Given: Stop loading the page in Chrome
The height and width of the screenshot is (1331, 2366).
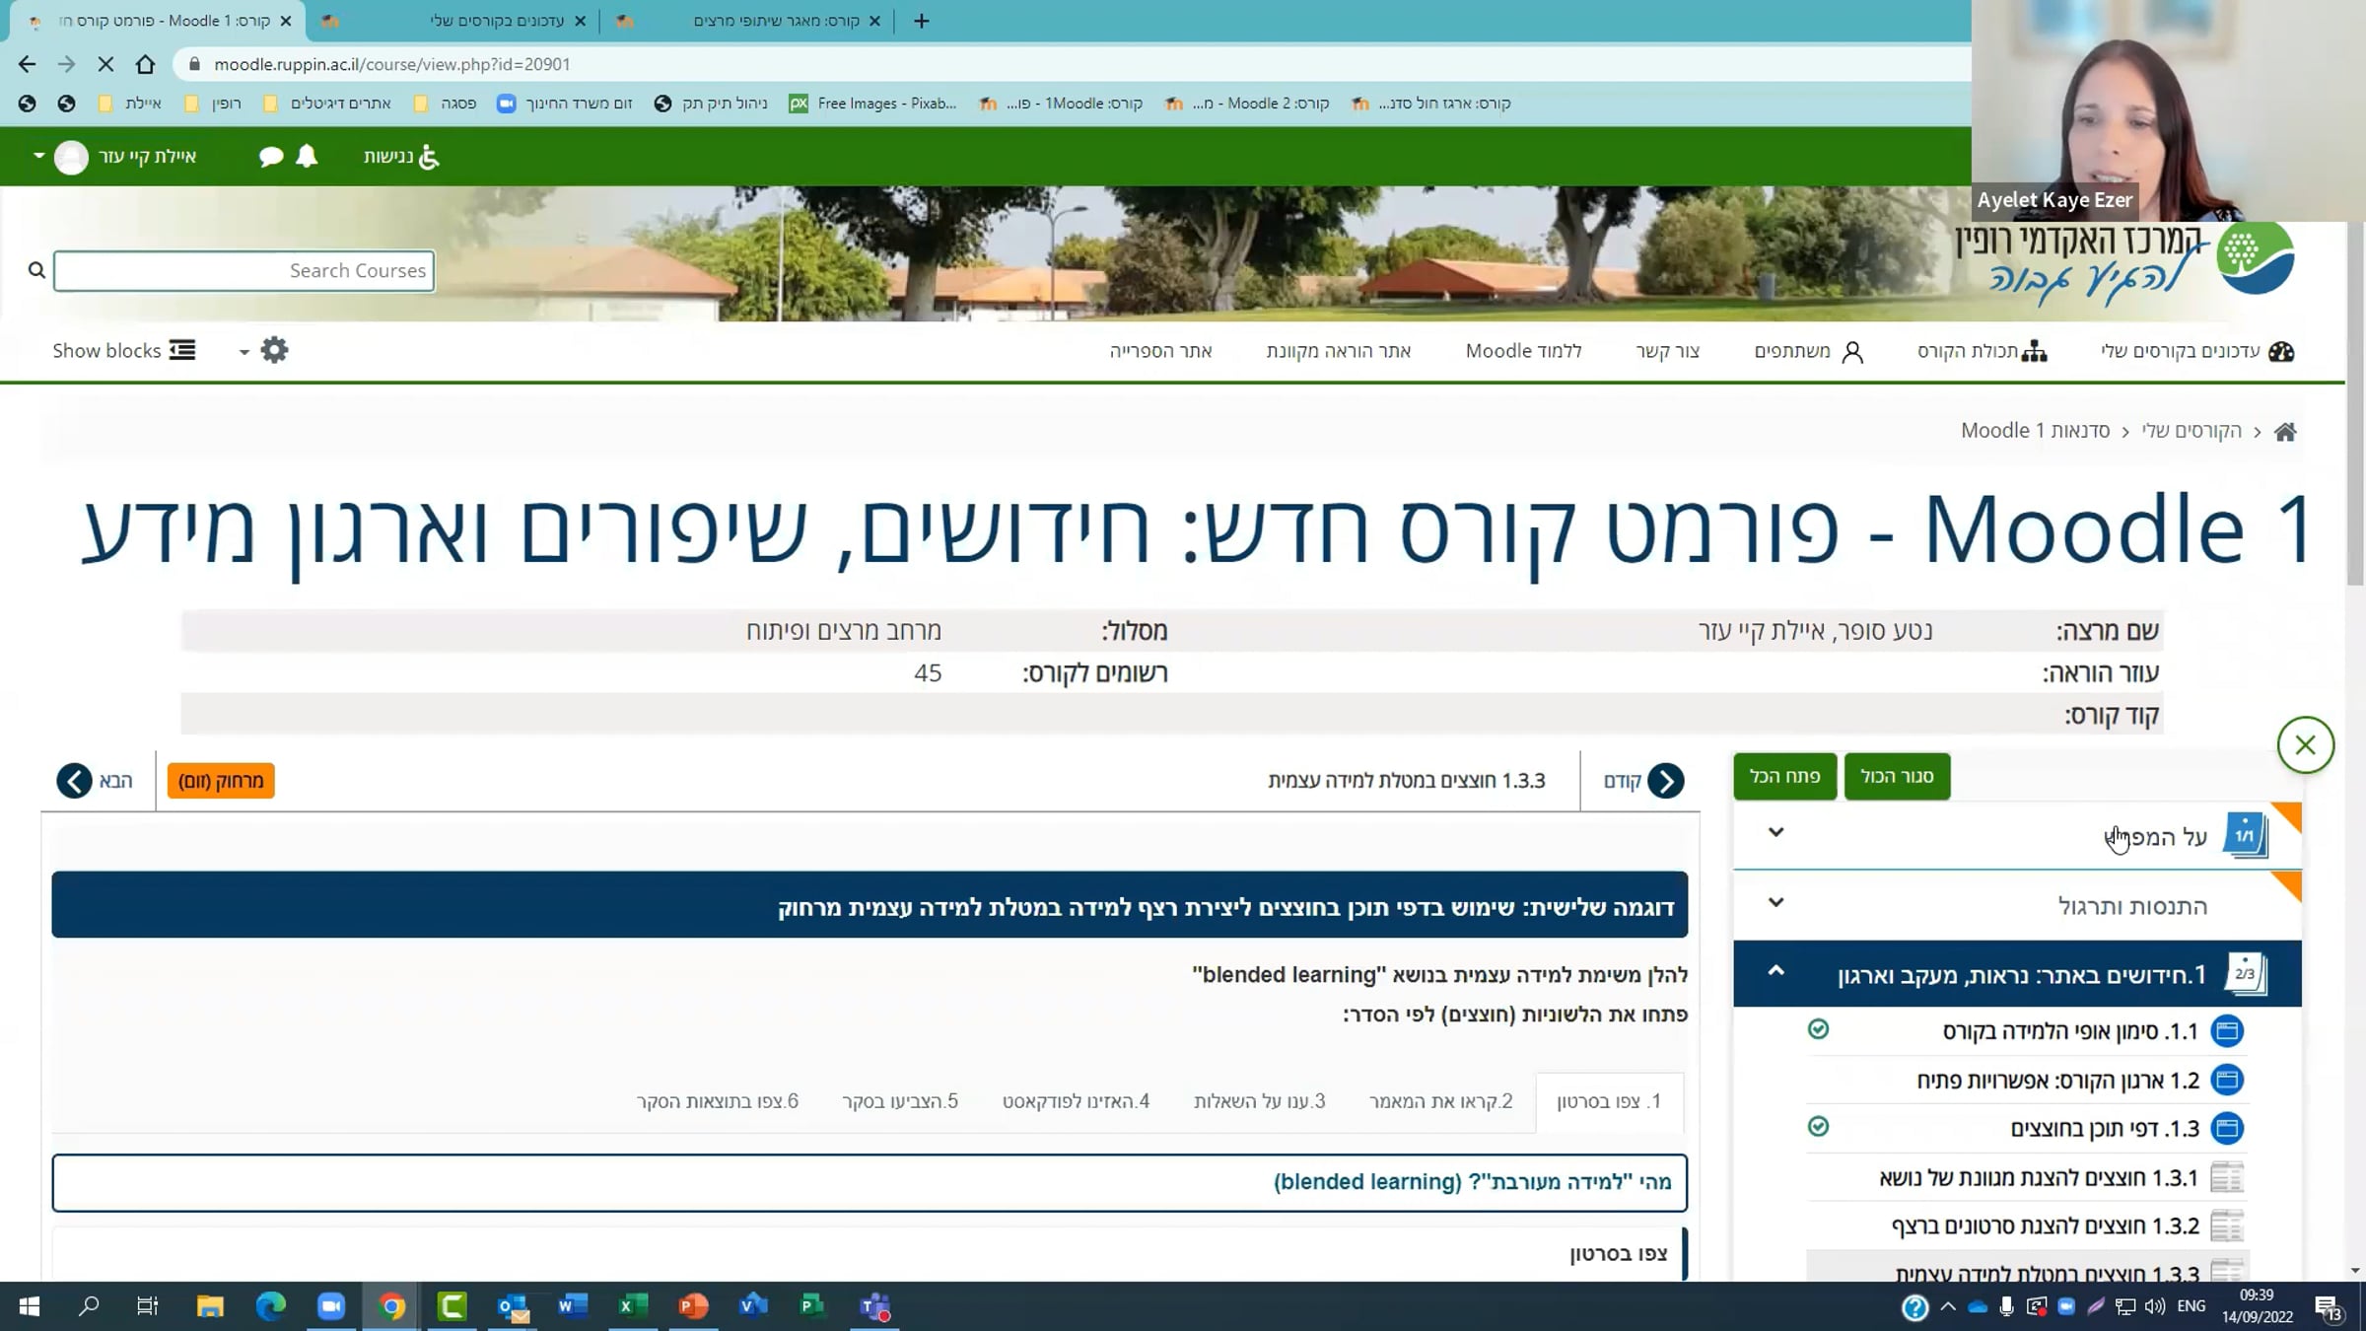Looking at the screenshot, I should click(105, 64).
